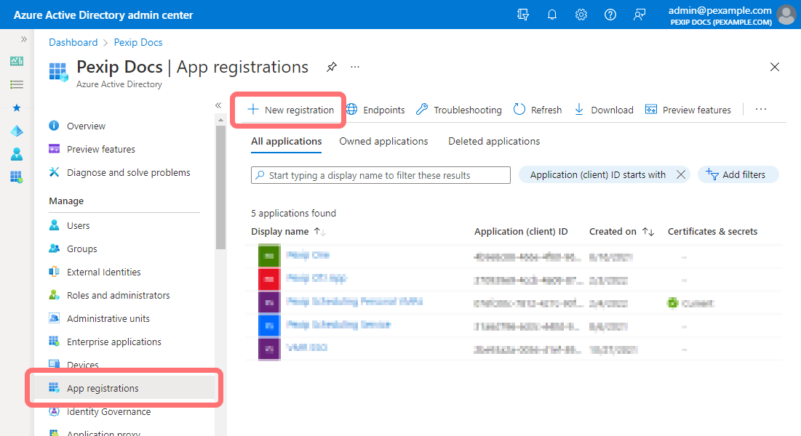Screen dimensions: 801x436
Task: Switch to Owned applications tab
Action: 383,141
